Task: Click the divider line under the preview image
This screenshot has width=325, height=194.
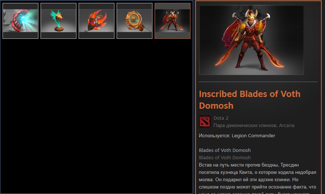Action: [x=258, y=82]
